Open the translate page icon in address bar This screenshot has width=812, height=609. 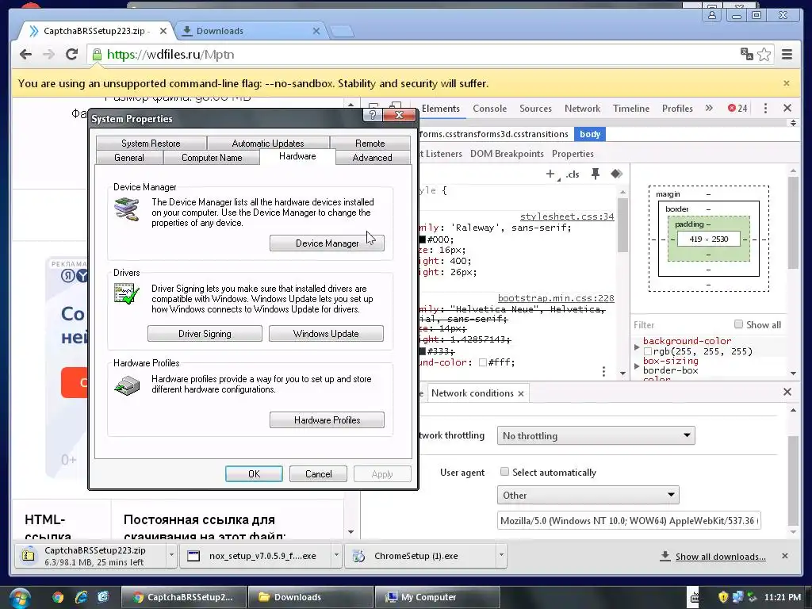point(747,54)
